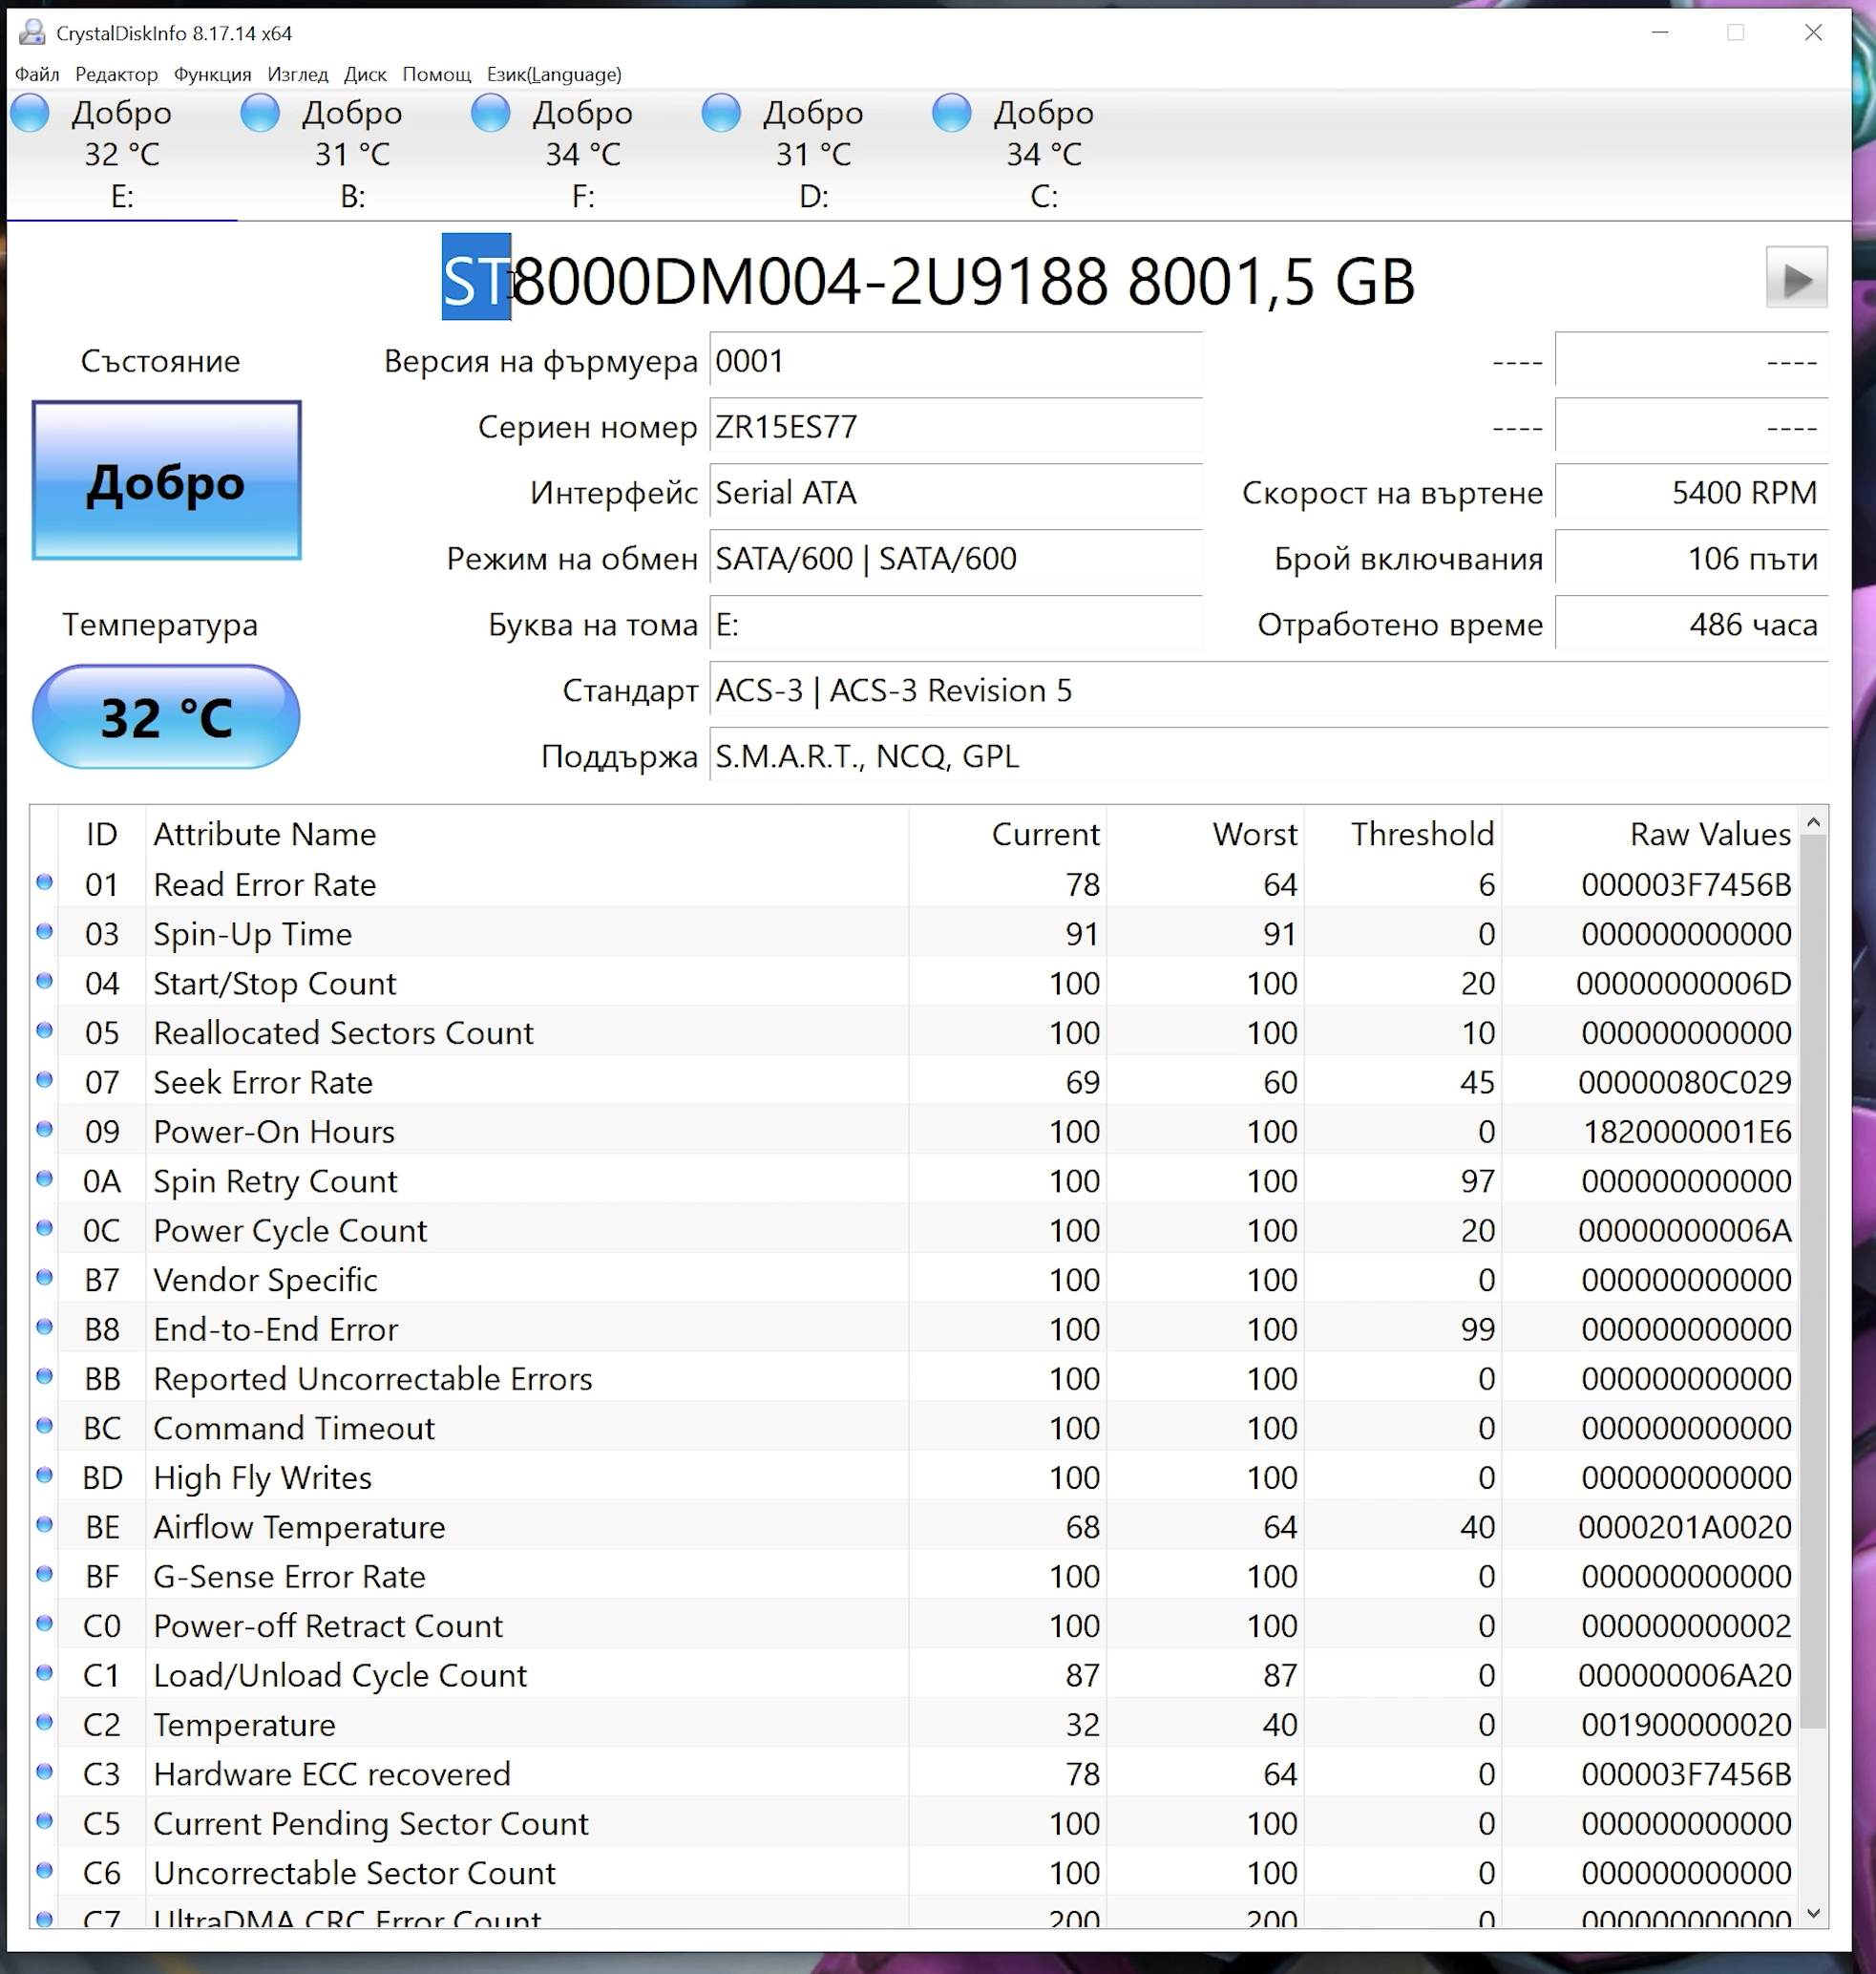
Task: Open the Файл menu
Action: tap(37, 74)
